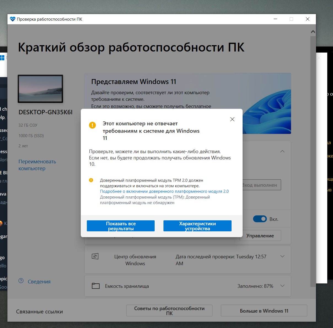Close the Проверка работоспособности ПК window

[x=308, y=19]
